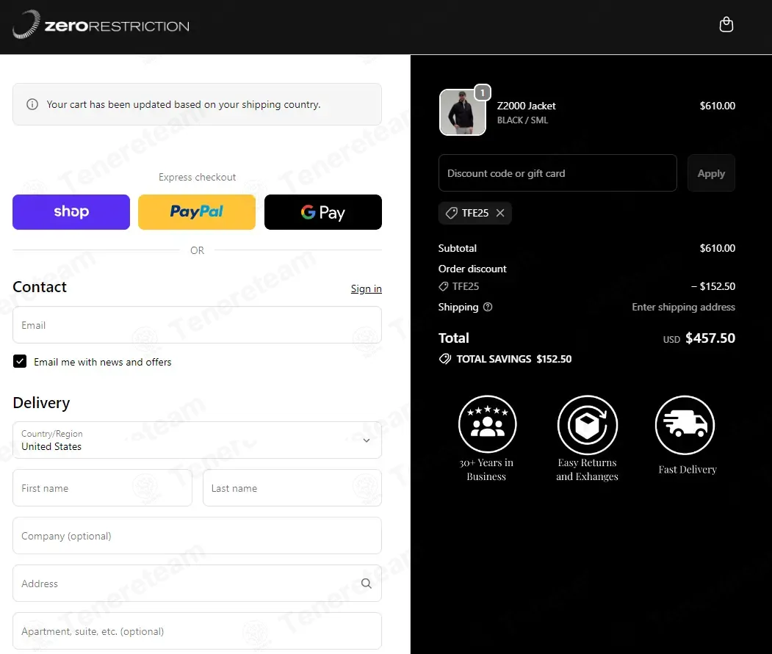The height and width of the screenshot is (654, 772).
Task: Pay with Google Pay express checkout
Action: (323, 211)
